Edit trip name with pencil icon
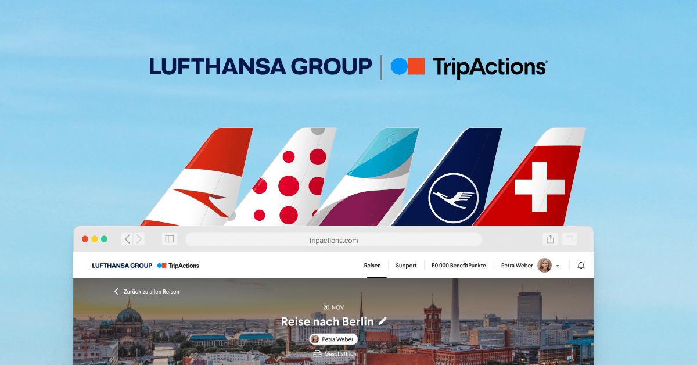This screenshot has height=365, width=697. click(x=382, y=321)
